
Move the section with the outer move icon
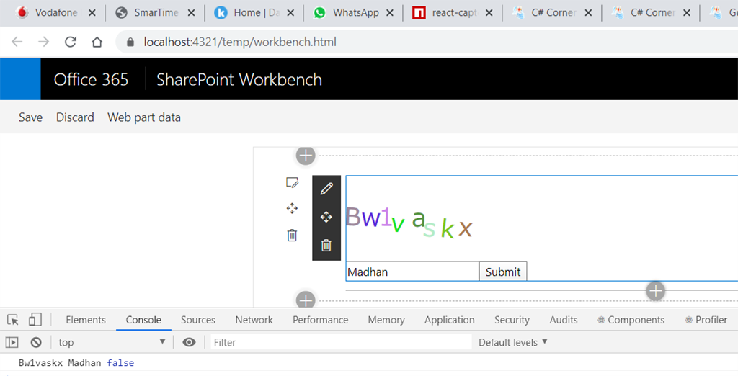pos(292,208)
